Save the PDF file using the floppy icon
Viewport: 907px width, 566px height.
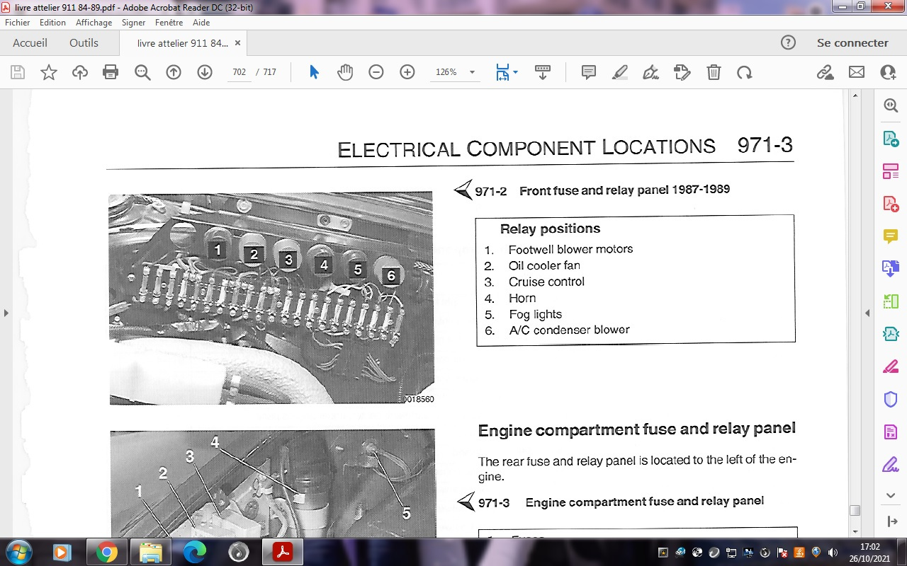click(x=18, y=72)
